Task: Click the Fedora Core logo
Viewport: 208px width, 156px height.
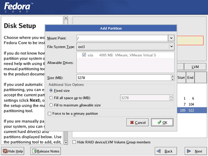Action: point(18,7)
